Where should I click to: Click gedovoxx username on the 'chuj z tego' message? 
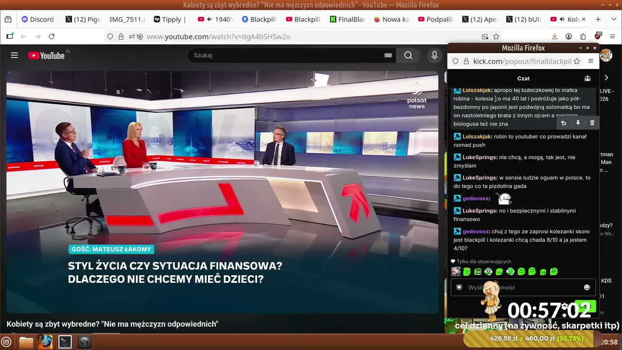tap(476, 231)
